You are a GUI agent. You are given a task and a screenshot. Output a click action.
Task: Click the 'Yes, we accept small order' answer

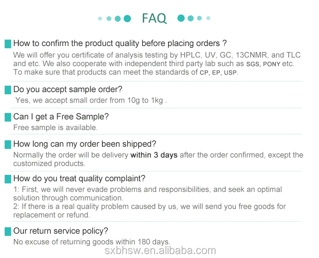pos(91,101)
